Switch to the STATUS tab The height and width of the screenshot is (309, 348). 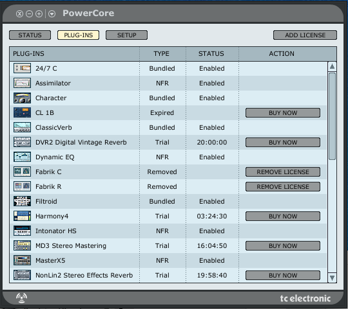tap(30, 35)
